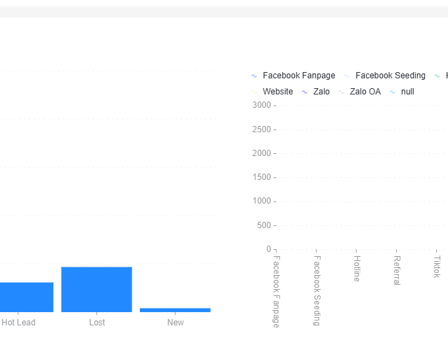Toggle the Facebook Fanpage legend series
The height and width of the screenshot is (359, 448).
(299, 76)
